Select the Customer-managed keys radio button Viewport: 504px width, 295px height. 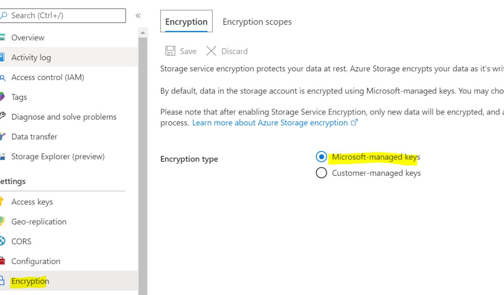321,173
